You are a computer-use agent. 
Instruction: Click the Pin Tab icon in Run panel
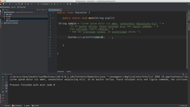[x=3, y=95]
